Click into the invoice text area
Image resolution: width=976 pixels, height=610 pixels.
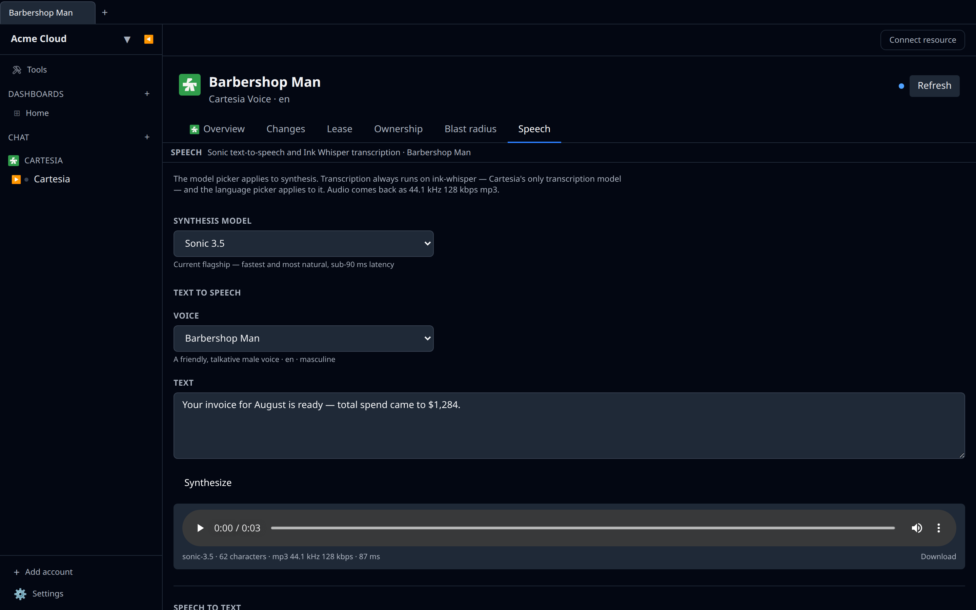point(569,426)
